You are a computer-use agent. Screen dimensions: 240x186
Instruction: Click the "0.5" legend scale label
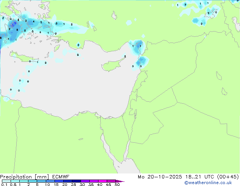[x=13, y=184]
